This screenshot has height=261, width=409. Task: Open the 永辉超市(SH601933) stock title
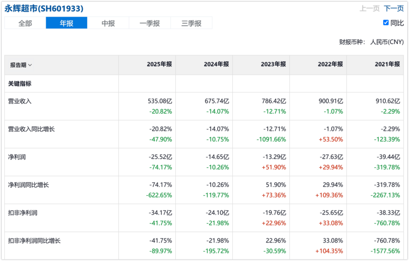44,8
